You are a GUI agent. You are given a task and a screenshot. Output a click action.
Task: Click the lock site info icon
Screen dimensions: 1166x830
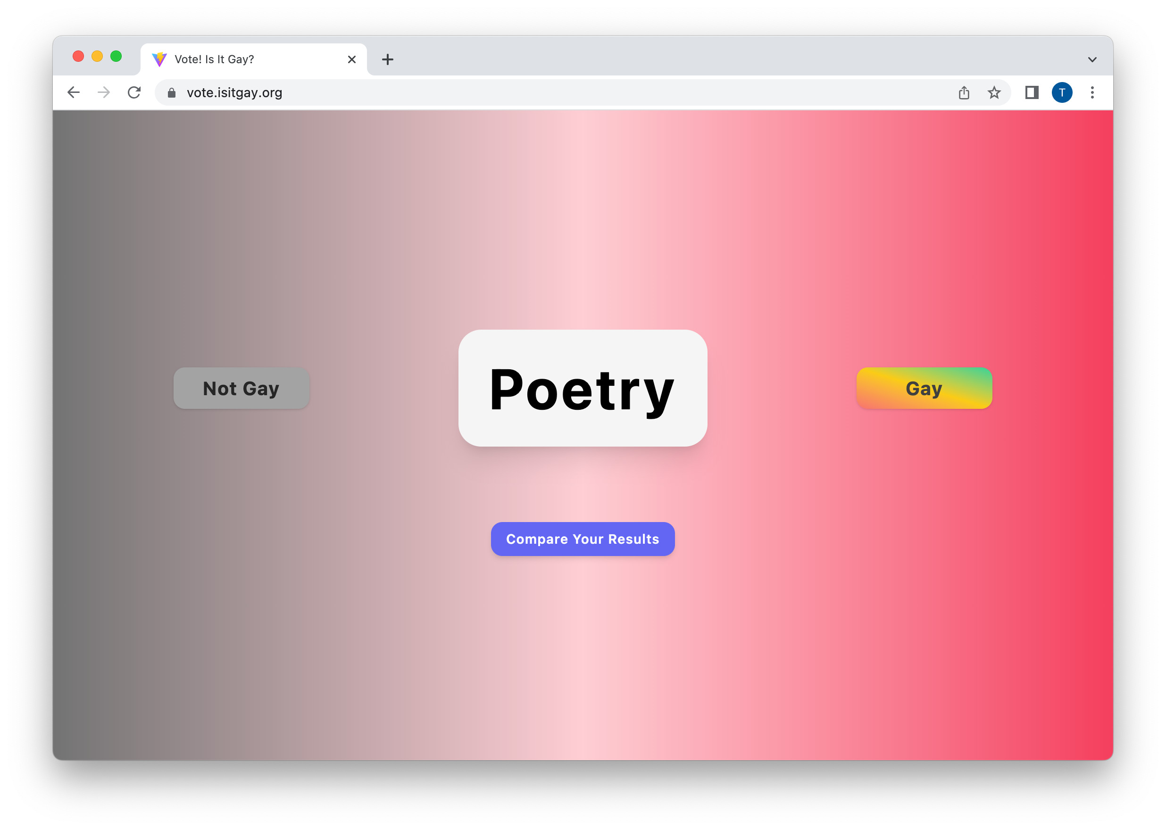(172, 92)
